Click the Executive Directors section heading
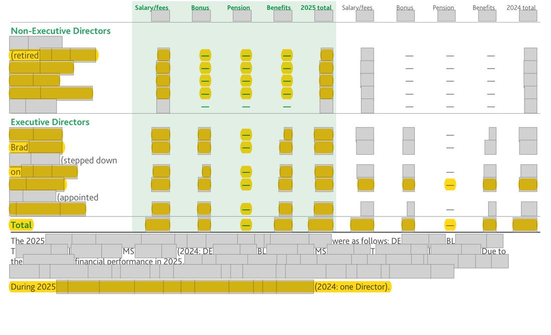 click(50, 122)
